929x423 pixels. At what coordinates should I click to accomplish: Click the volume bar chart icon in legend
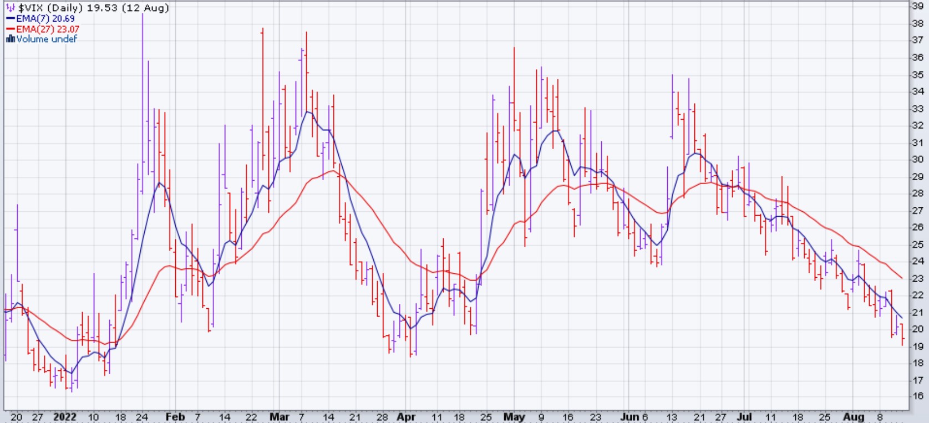pyautogui.click(x=10, y=39)
